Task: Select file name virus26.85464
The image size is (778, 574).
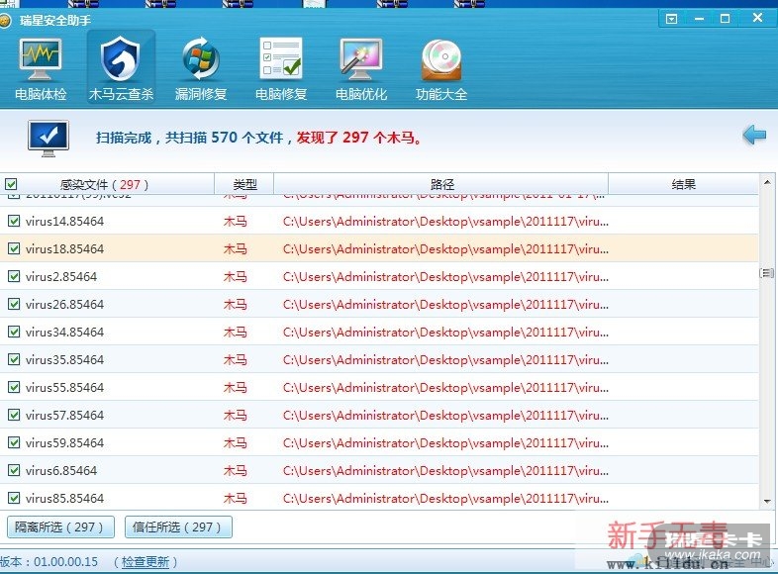Action: 64,305
